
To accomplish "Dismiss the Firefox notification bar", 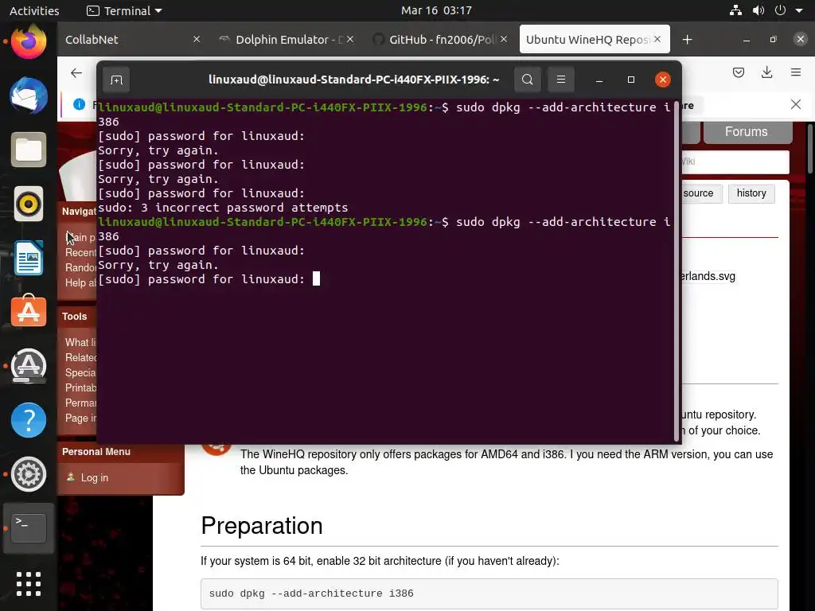I will 795,104.
